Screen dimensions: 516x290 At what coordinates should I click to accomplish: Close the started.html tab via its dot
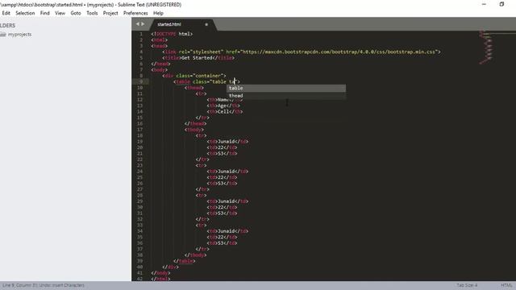[206, 24]
